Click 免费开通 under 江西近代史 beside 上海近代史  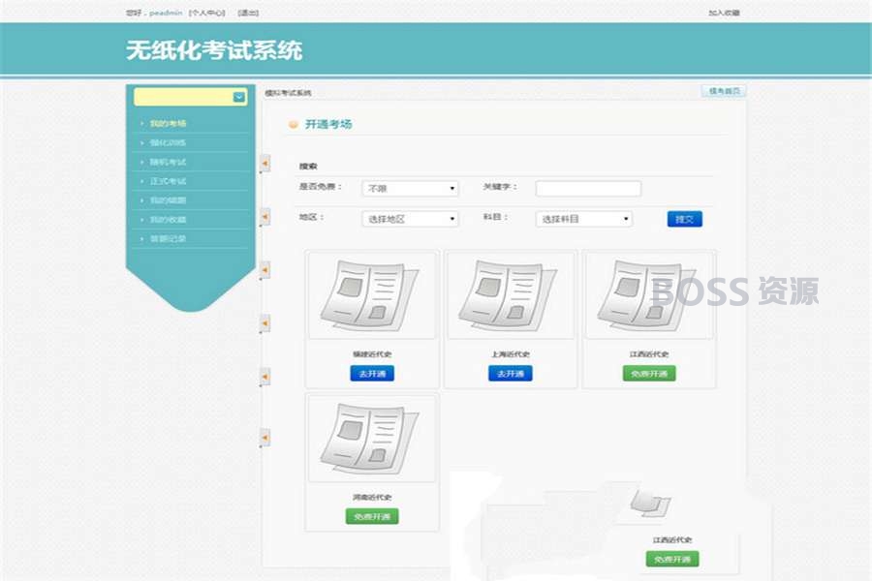[649, 373]
